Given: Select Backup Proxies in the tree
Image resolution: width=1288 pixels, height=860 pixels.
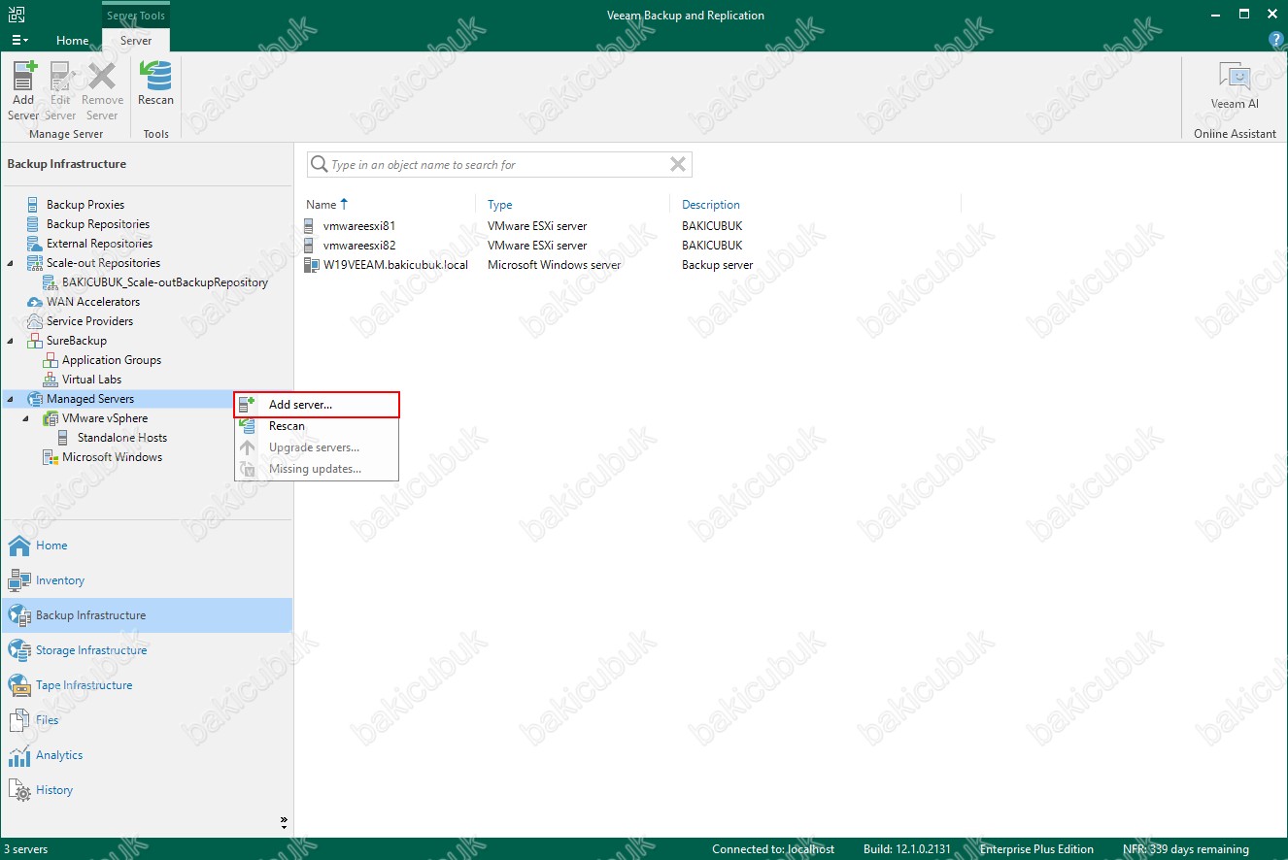Looking at the screenshot, I should pos(85,205).
